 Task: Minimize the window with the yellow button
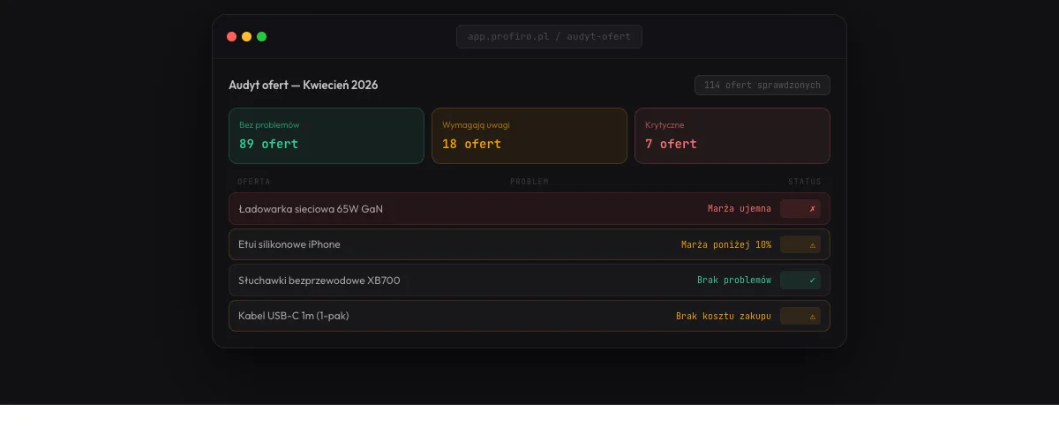click(x=247, y=36)
